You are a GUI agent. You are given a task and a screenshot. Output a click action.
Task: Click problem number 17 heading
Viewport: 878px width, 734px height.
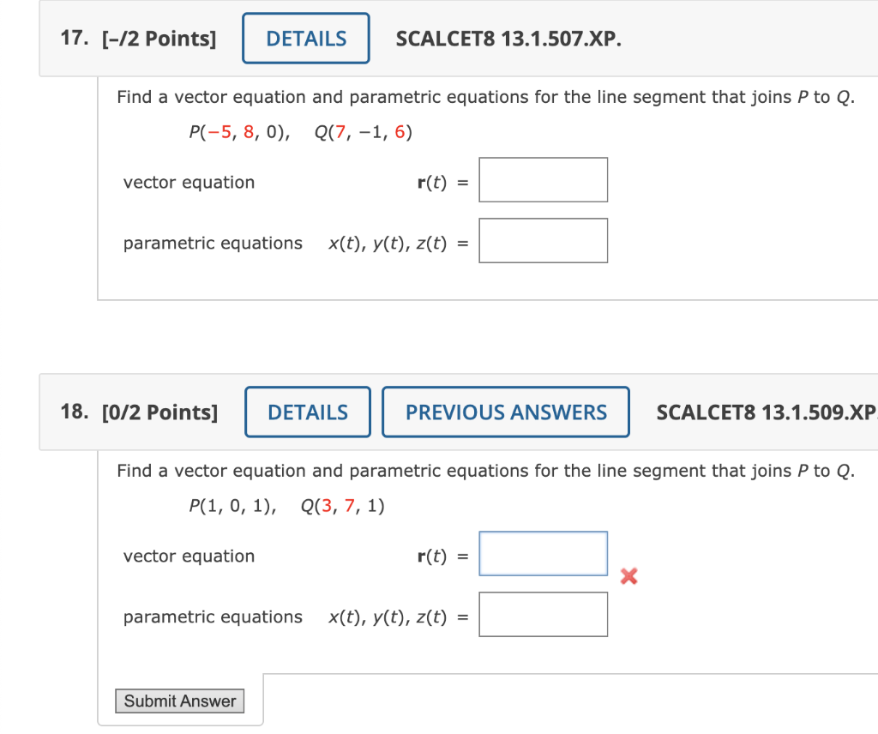click(74, 38)
